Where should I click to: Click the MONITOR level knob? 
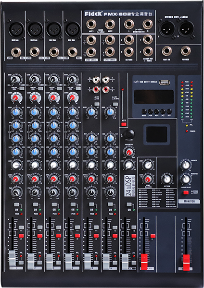coord(186,179)
